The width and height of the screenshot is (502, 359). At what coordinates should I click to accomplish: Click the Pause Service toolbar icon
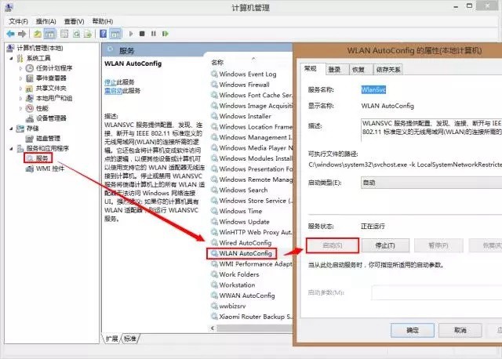(153, 34)
